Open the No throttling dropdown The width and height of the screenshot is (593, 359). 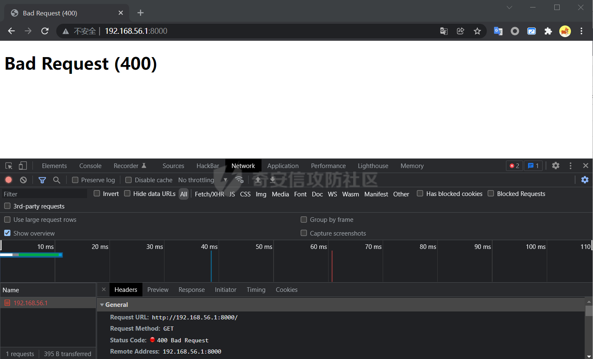point(202,180)
